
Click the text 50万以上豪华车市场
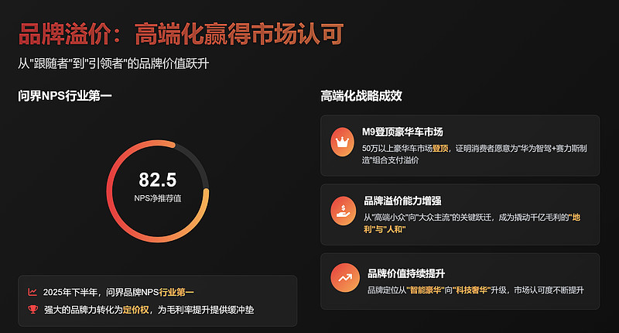click(x=397, y=149)
